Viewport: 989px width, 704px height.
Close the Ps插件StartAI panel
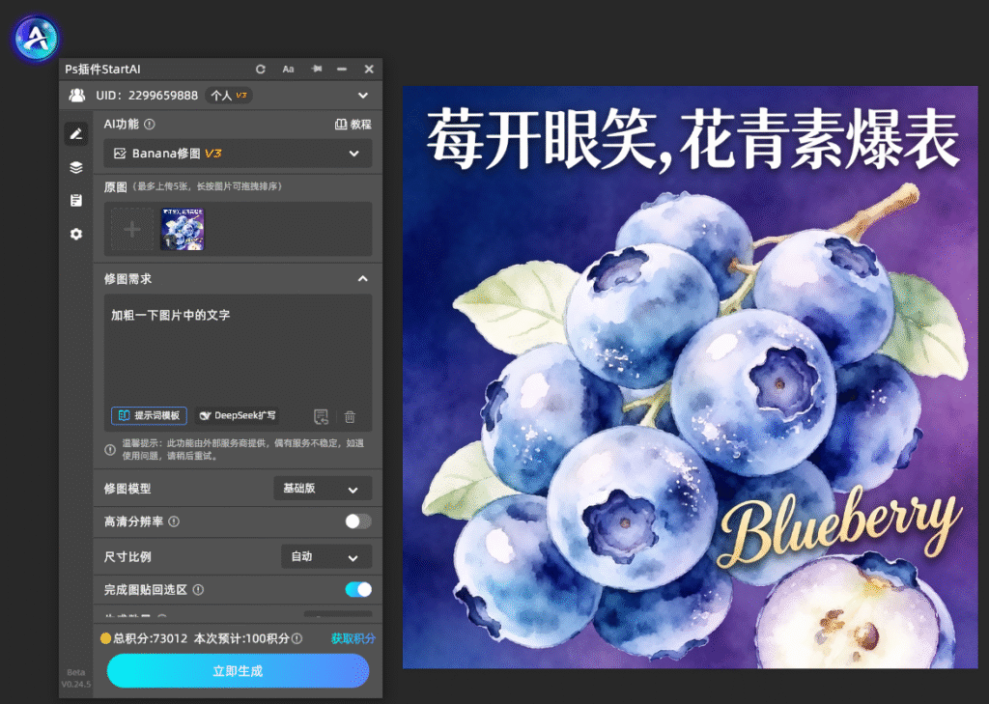[x=369, y=69]
